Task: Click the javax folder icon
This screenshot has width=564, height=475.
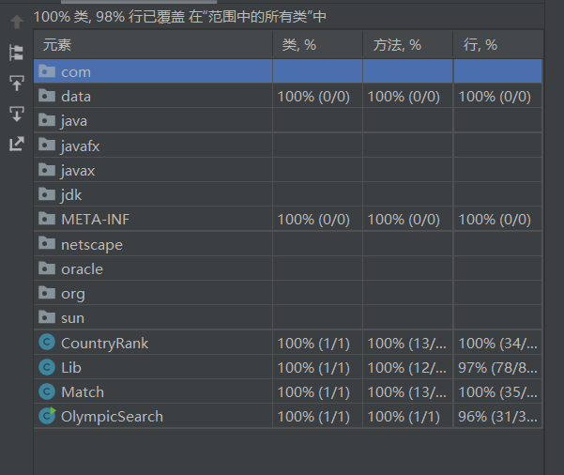Action: click(47, 170)
